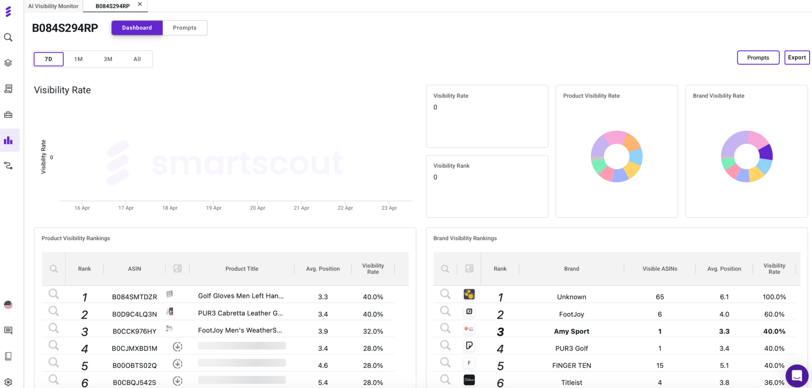The height and width of the screenshot is (388, 812).
Task: Click the Export button
Action: (796, 58)
